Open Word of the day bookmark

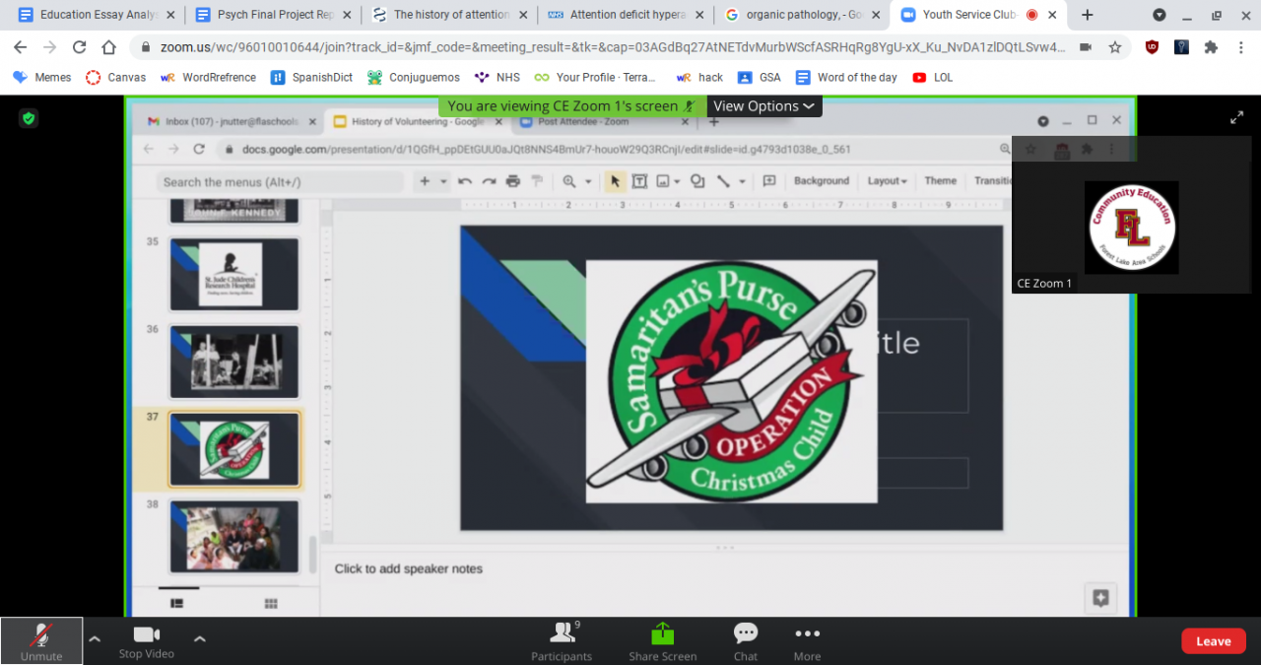(847, 77)
